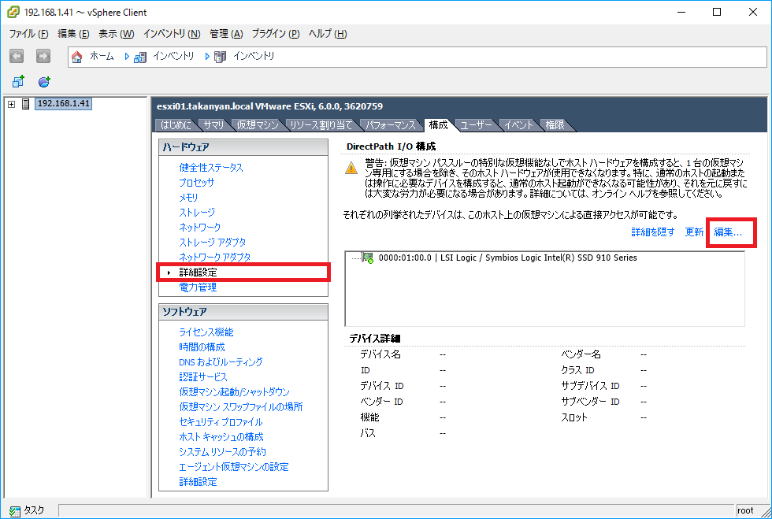Open the 表示 (View) menu
The image size is (772, 519).
(x=117, y=34)
